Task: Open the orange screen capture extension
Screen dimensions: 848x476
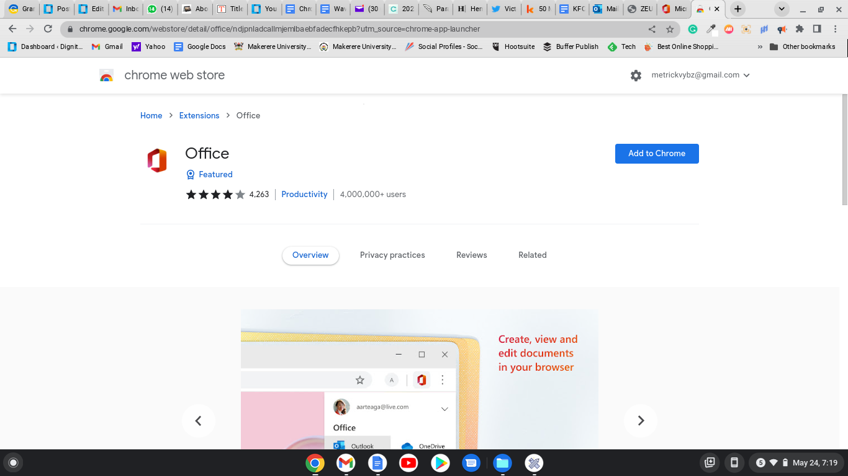Action: click(x=746, y=29)
